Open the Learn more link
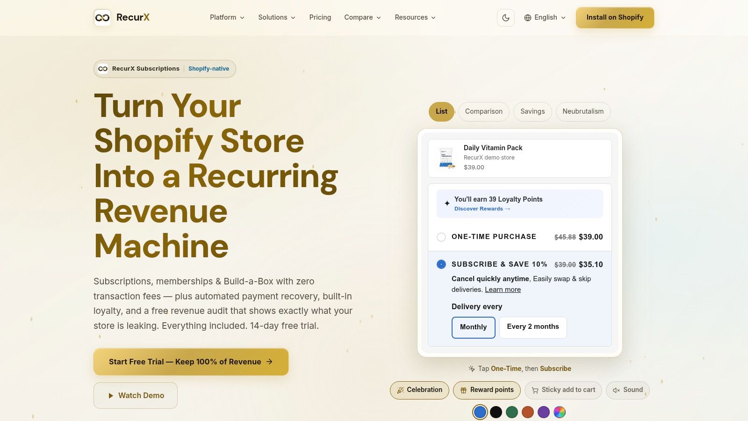Image resolution: width=748 pixels, height=421 pixels. pos(503,290)
